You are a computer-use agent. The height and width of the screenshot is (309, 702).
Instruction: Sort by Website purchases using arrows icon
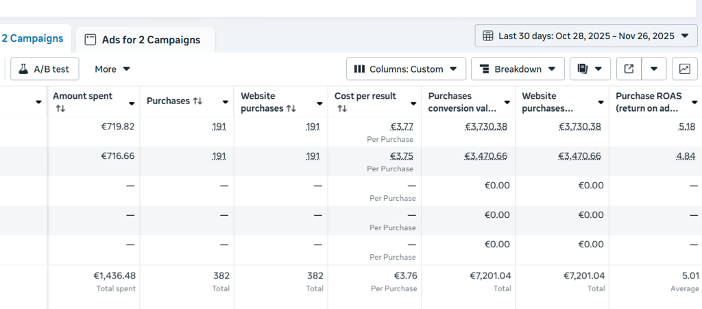pos(291,108)
